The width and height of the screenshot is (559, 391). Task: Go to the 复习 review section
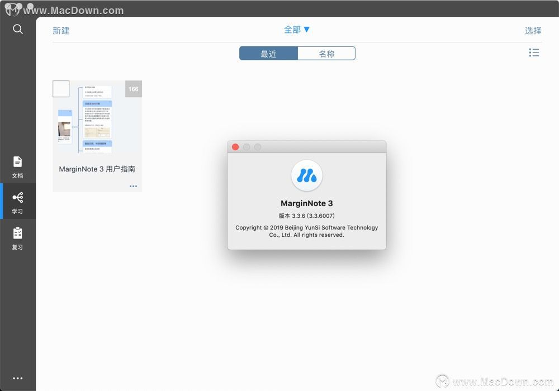click(17, 239)
